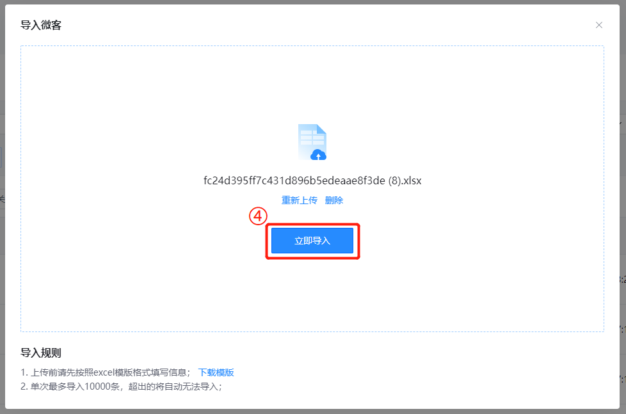The image size is (626, 414).
Task: Click the circled number 4 step marker
Action: pyautogui.click(x=258, y=216)
